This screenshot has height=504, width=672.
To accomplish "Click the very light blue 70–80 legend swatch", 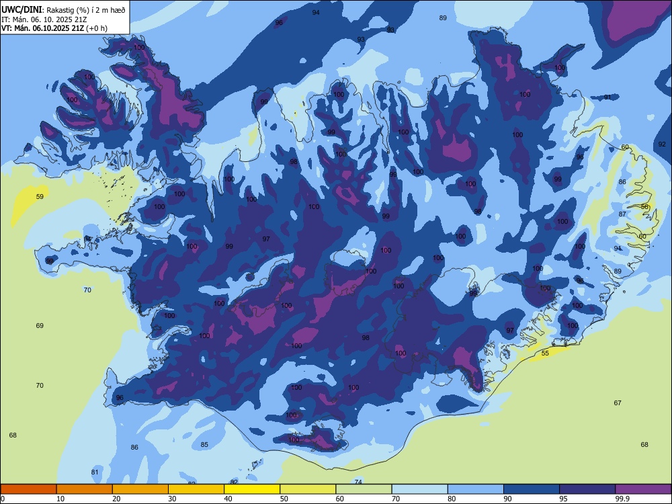I will pyautogui.click(x=419, y=489).
